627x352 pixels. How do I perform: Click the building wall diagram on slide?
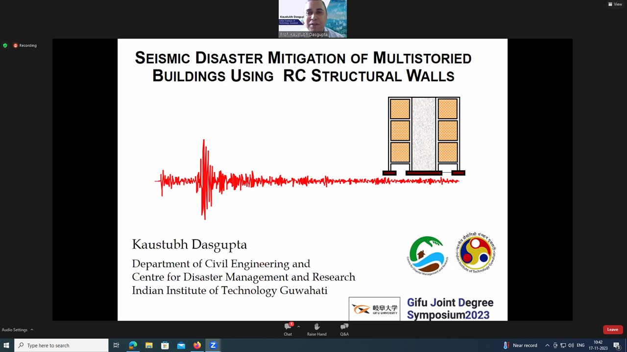pyautogui.click(x=424, y=136)
